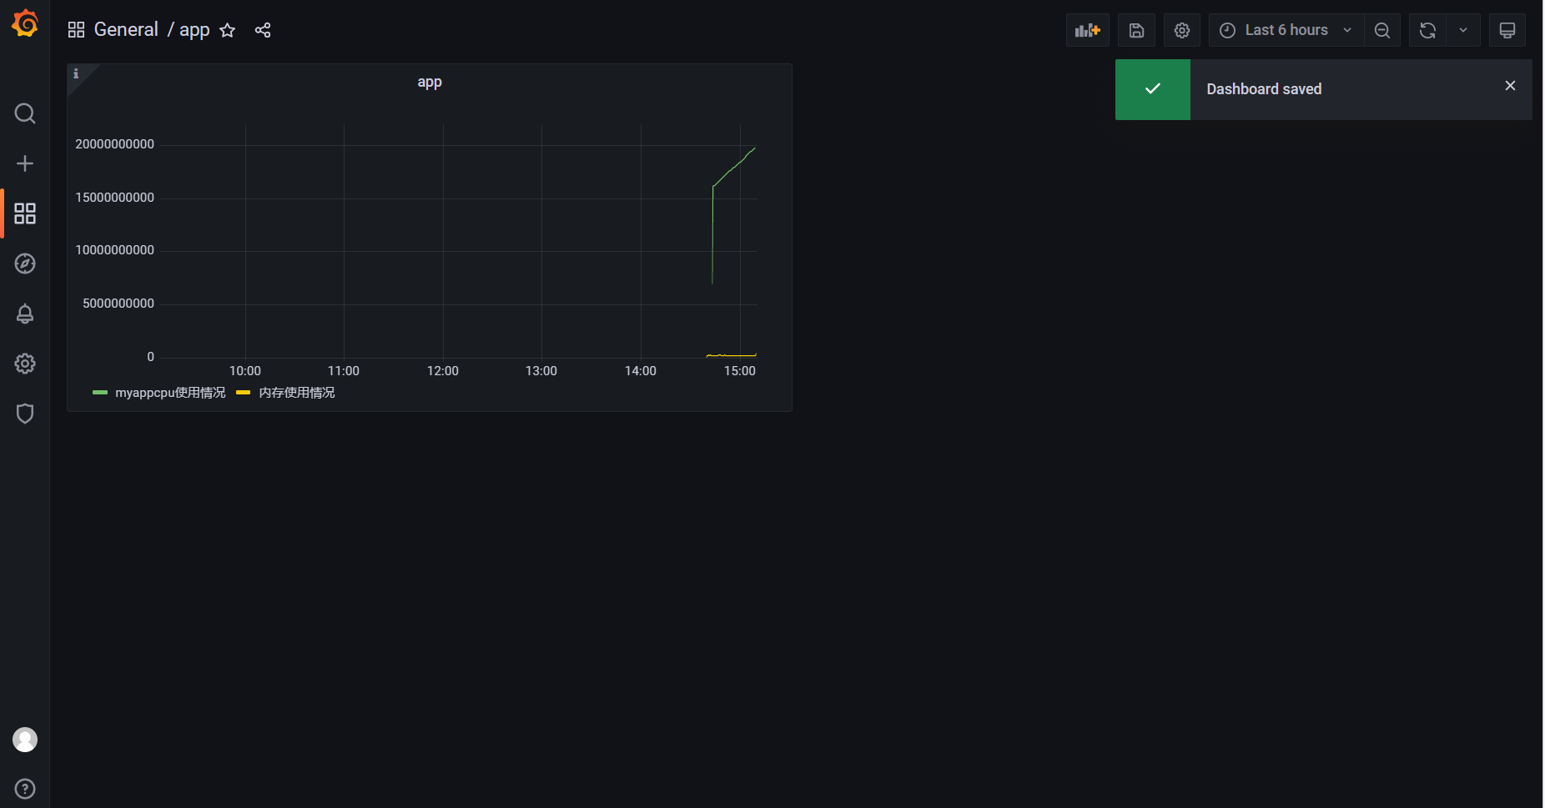
Task: Click the Create plus icon in sidebar
Action: point(25,163)
